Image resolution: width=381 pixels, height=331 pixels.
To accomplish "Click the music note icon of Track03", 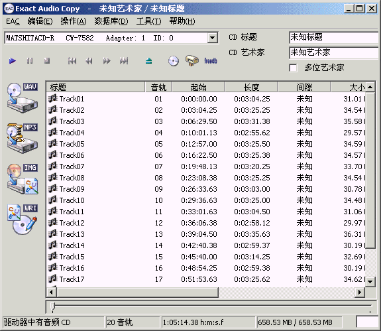I will [x=52, y=121].
